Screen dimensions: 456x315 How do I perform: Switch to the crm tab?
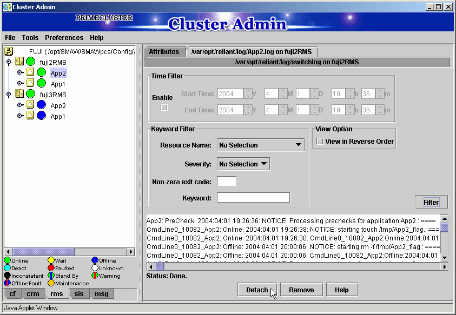tap(33, 294)
